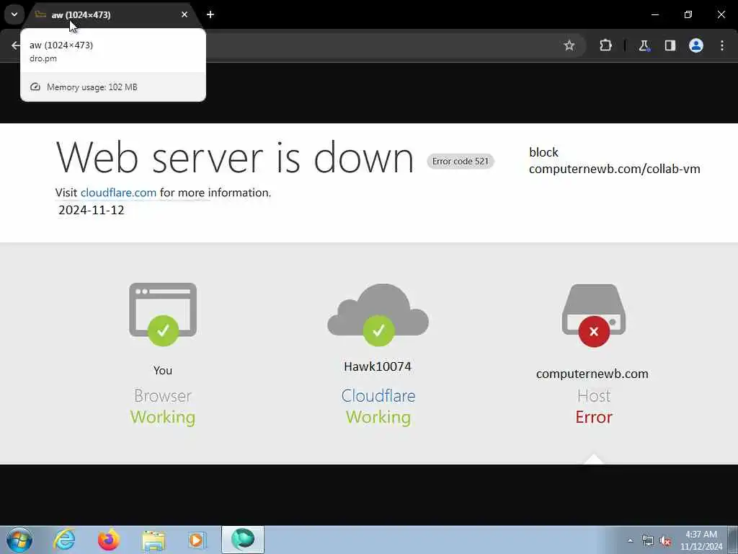This screenshot has height=554, width=738.
Task: Click the browser window status icon
Action: coord(163,315)
